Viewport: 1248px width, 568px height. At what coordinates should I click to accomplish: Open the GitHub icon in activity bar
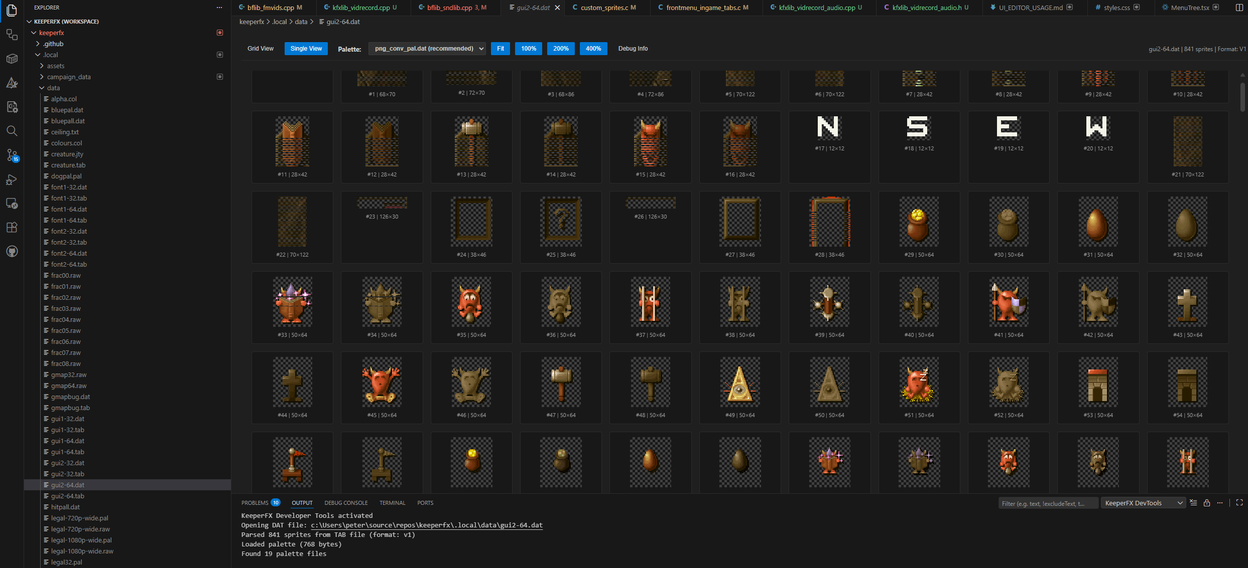click(x=12, y=251)
